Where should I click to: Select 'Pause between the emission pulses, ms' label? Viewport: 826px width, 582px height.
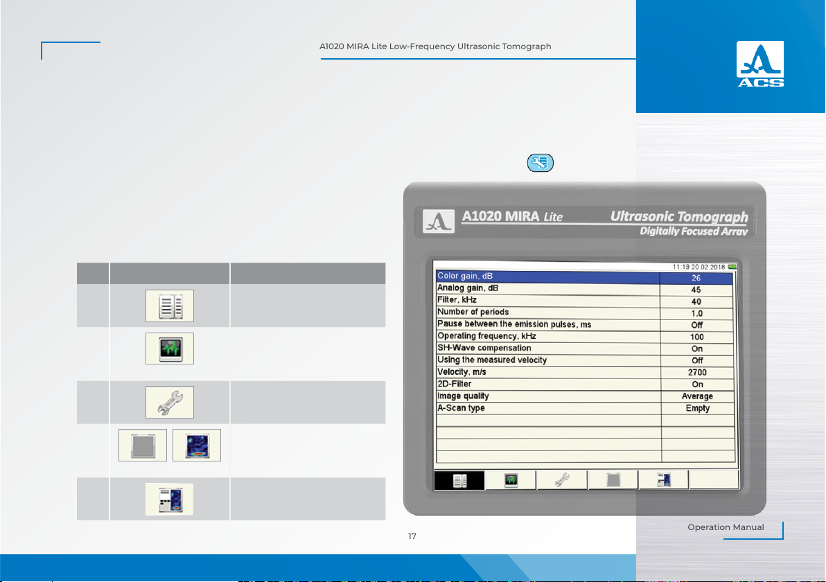click(x=514, y=324)
